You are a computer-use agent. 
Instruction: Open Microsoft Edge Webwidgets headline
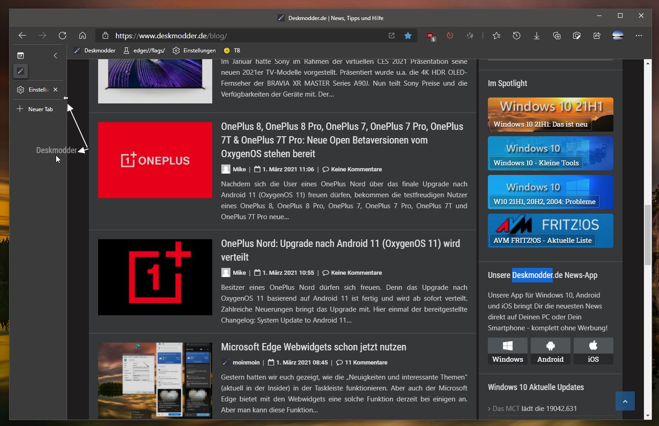click(x=314, y=347)
